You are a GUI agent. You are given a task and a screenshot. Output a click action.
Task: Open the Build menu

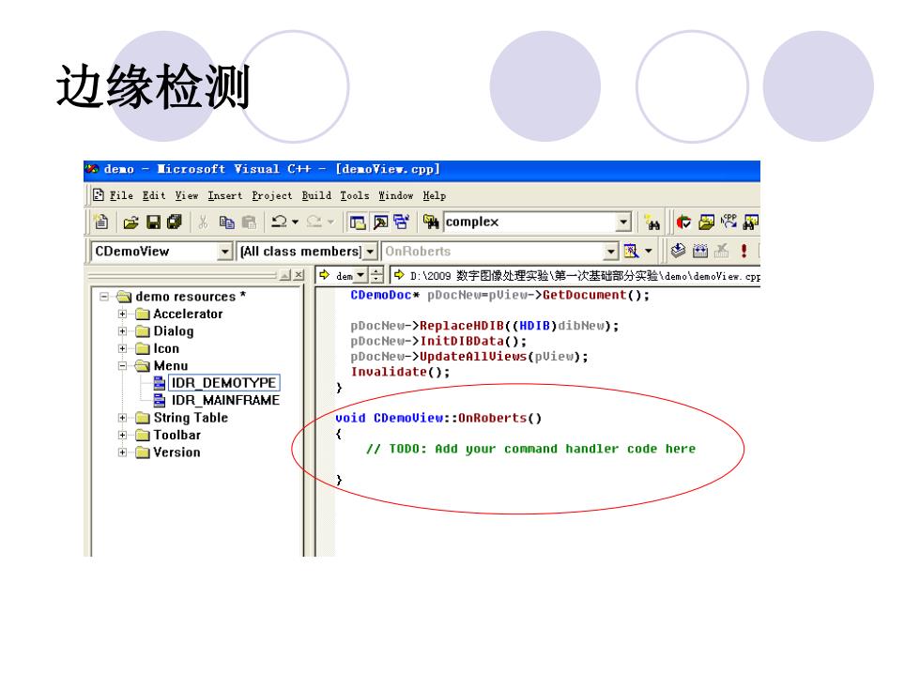point(316,195)
